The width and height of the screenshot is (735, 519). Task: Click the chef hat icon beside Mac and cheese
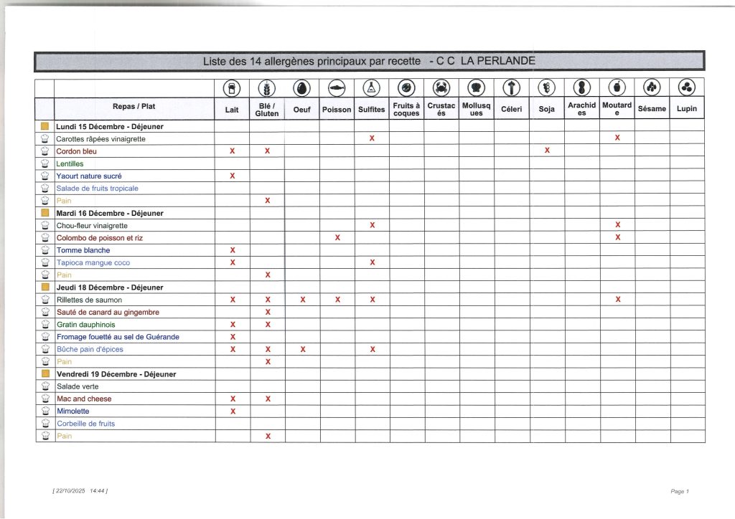click(45, 399)
